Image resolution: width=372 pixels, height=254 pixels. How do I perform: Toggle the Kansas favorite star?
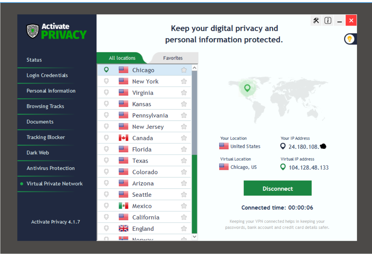coord(184,104)
